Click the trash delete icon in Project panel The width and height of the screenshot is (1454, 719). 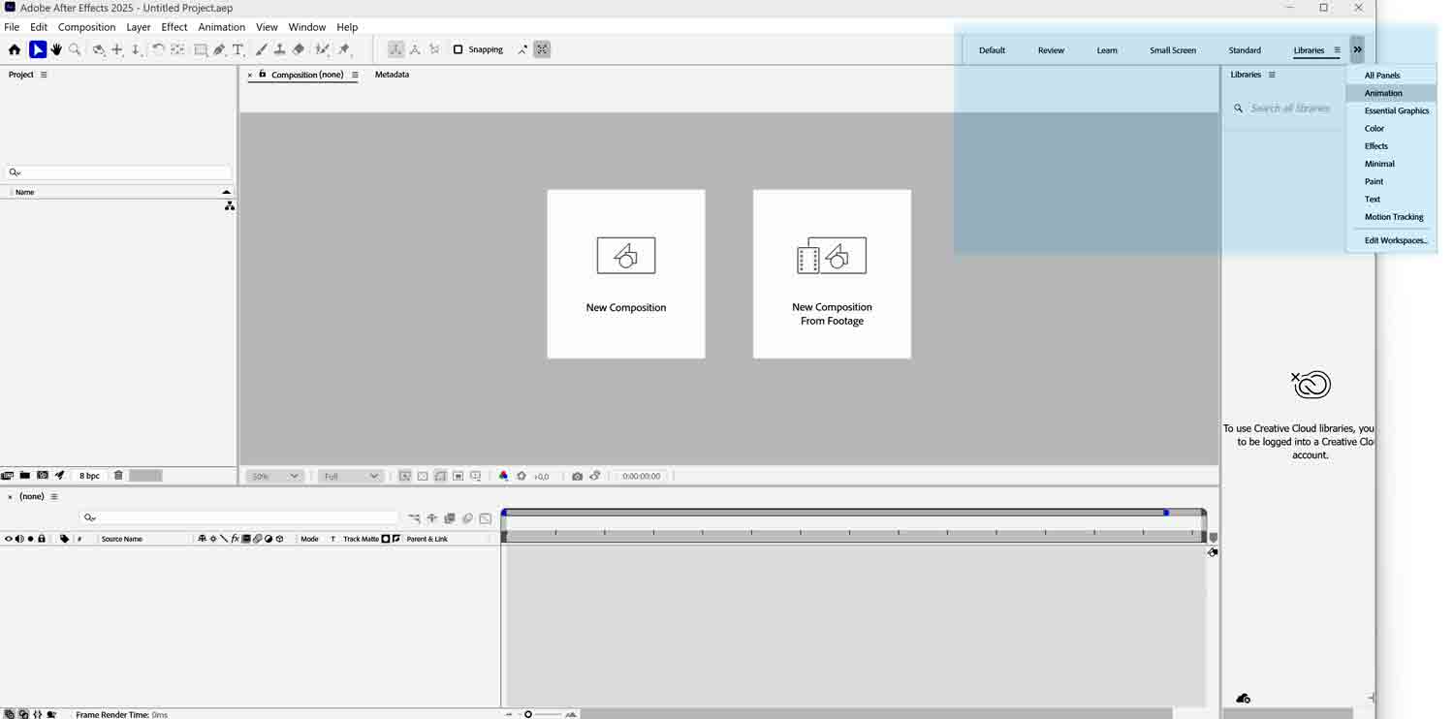(118, 476)
